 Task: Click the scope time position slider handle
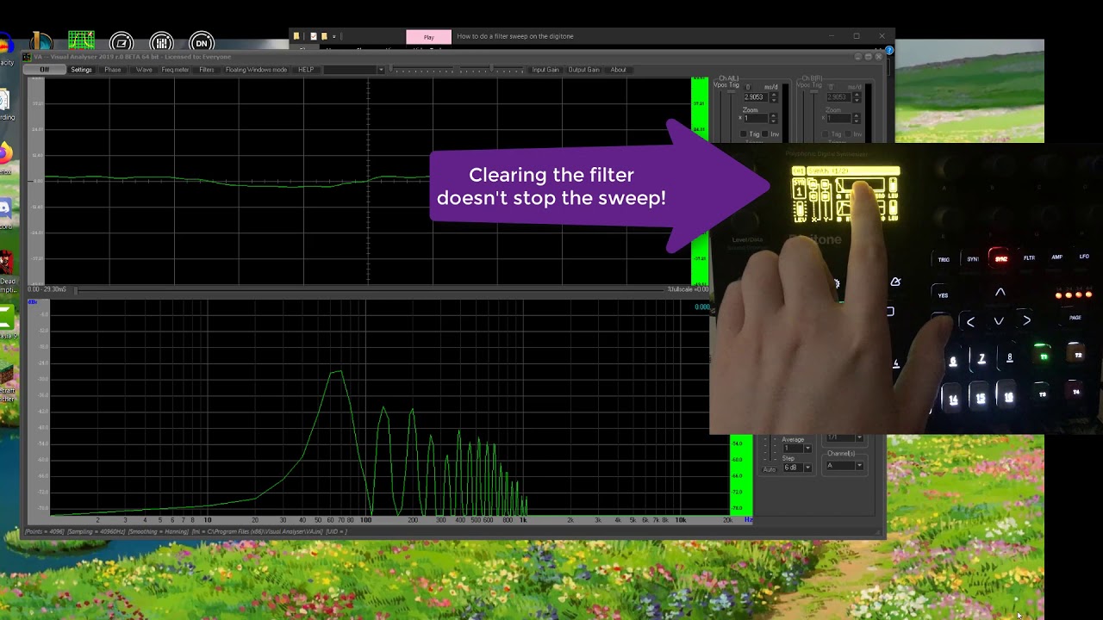(x=75, y=289)
